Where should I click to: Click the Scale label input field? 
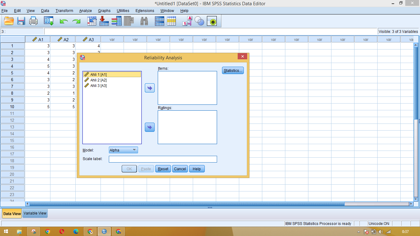[x=163, y=159]
